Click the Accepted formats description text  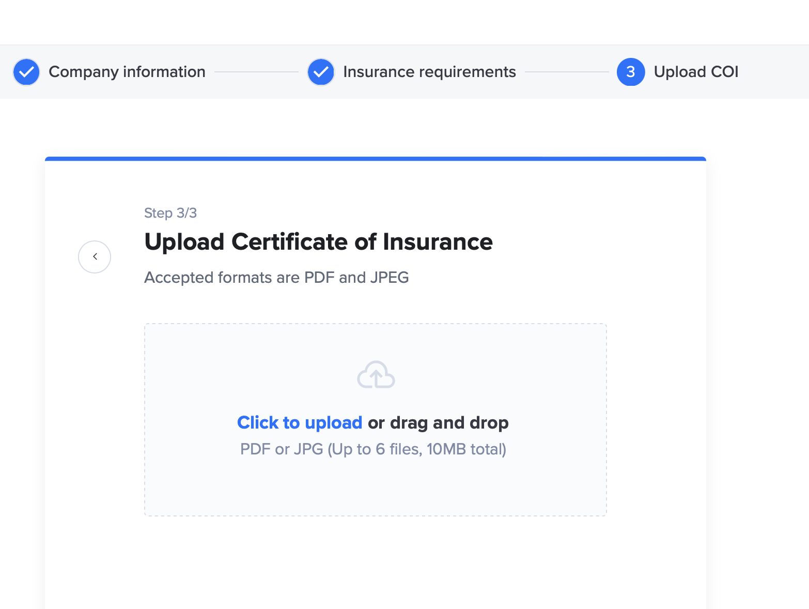(x=276, y=278)
